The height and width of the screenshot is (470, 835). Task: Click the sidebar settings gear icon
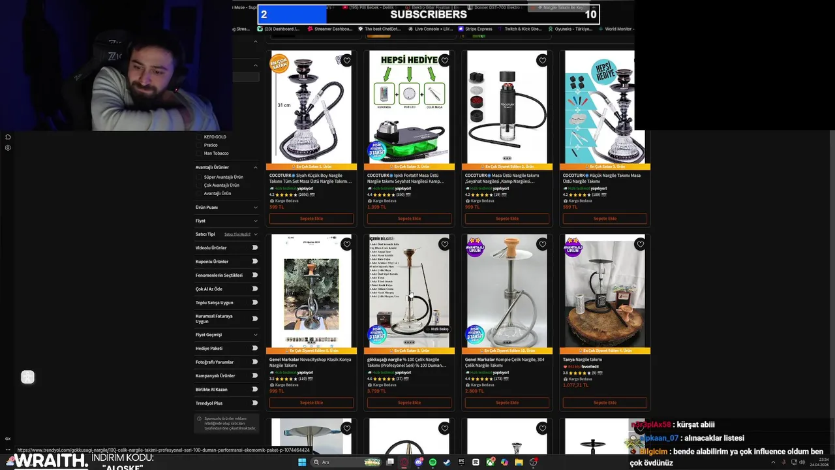pyautogui.click(x=8, y=148)
